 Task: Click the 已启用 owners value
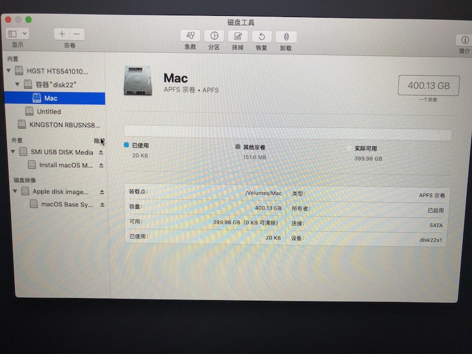pyautogui.click(x=436, y=210)
